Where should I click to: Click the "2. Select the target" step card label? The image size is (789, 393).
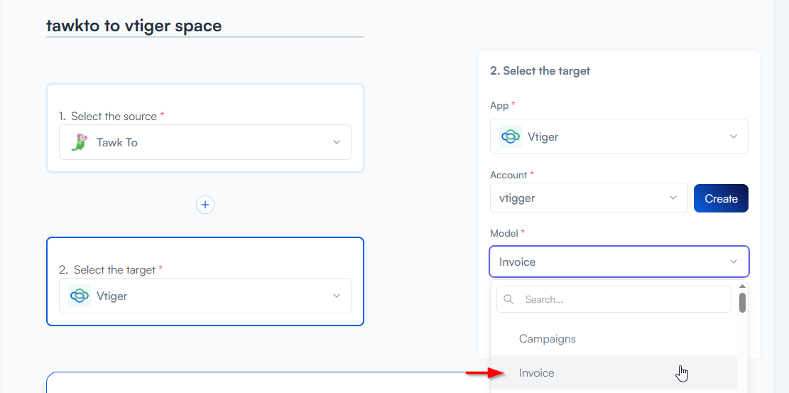coord(114,269)
